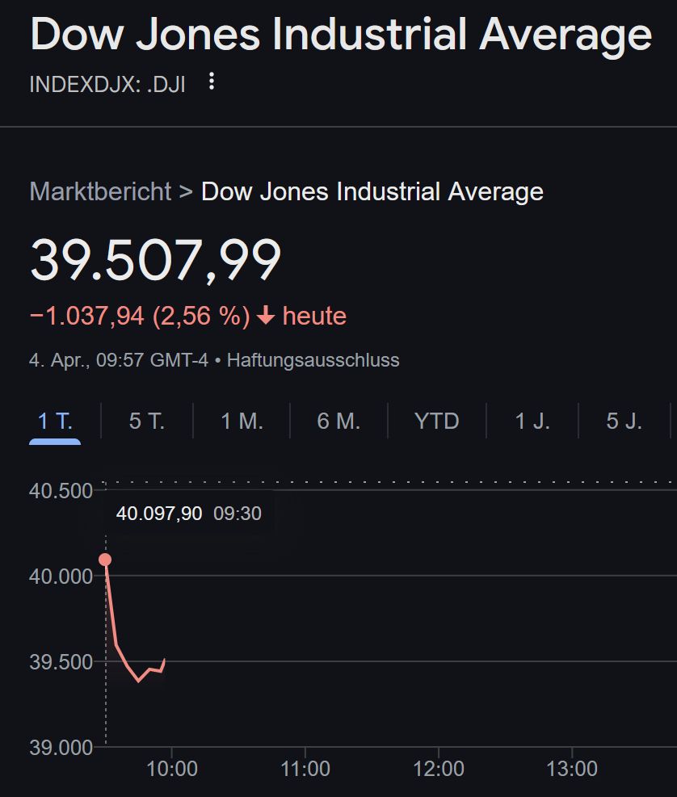
Task: Open the three-dot more options menu
Action: [212, 82]
